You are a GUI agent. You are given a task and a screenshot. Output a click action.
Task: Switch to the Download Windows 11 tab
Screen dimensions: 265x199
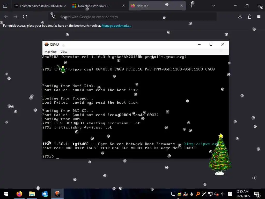point(98,6)
